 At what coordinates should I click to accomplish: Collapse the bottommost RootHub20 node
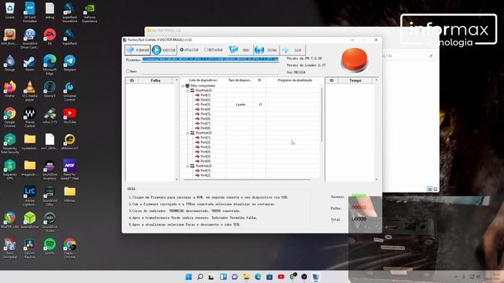tap(187, 166)
